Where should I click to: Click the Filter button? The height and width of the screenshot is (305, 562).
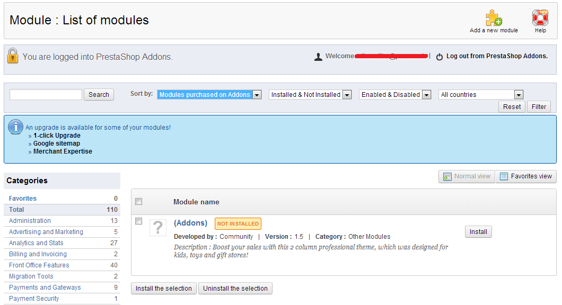[x=539, y=107]
